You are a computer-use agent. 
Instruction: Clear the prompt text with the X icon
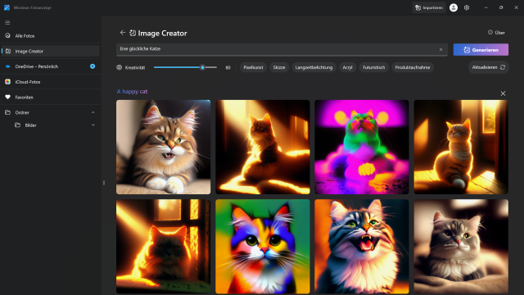440,49
